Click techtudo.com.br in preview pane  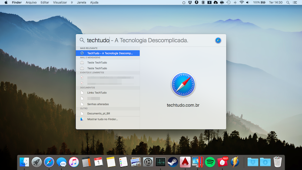[x=183, y=105]
